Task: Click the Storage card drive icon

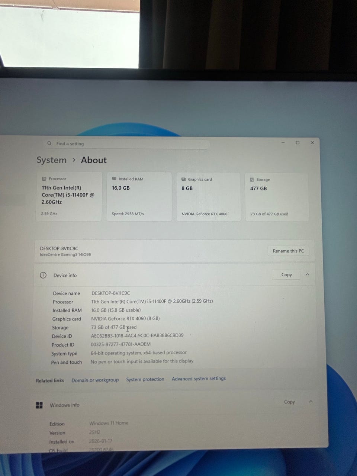Action: tap(252, 180)
